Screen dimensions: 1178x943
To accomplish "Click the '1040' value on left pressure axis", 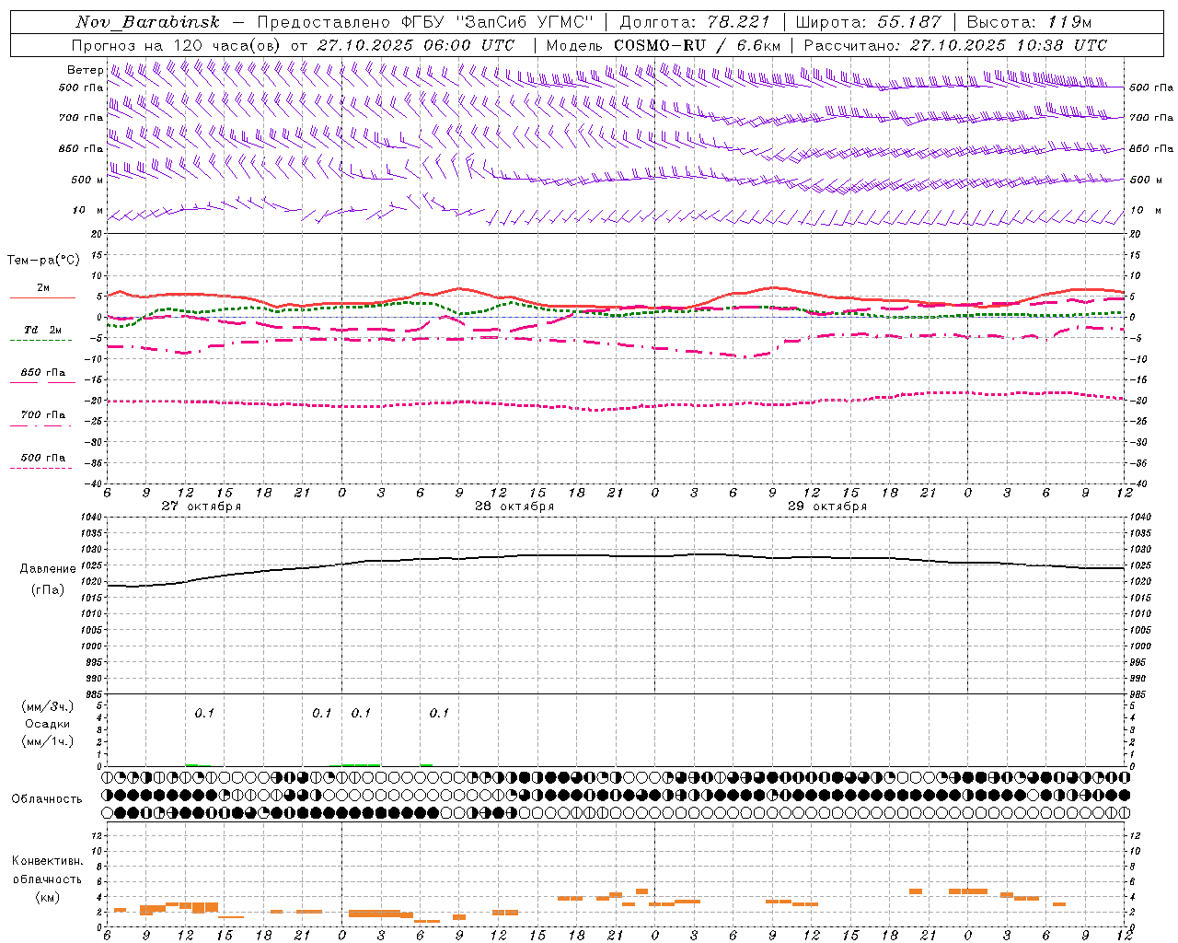I will point(91,518).
